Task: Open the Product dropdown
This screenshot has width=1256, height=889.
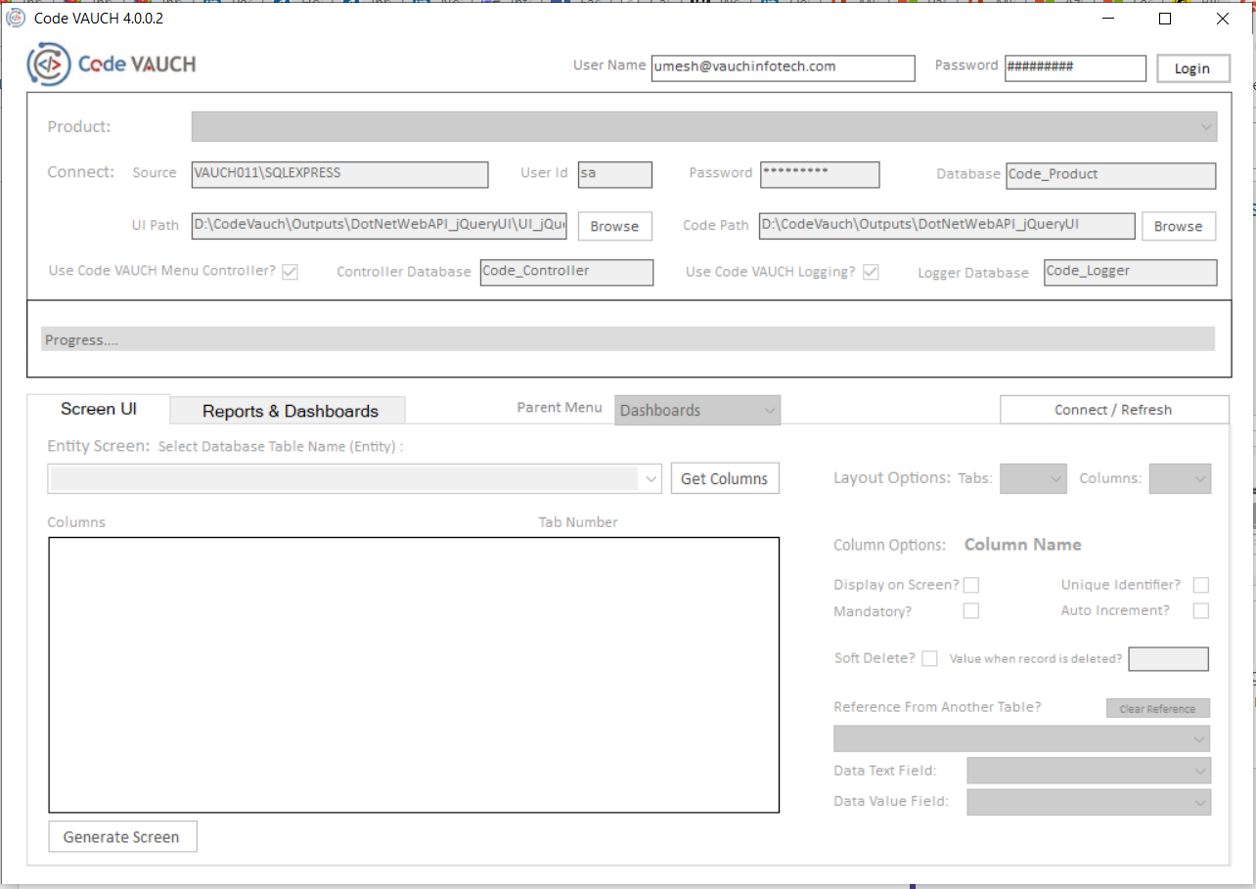Action: tap(704, 126)
